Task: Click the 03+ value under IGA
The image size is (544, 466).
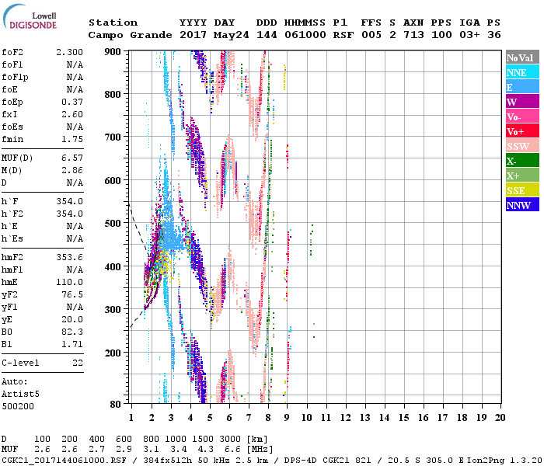Action: 469,35
